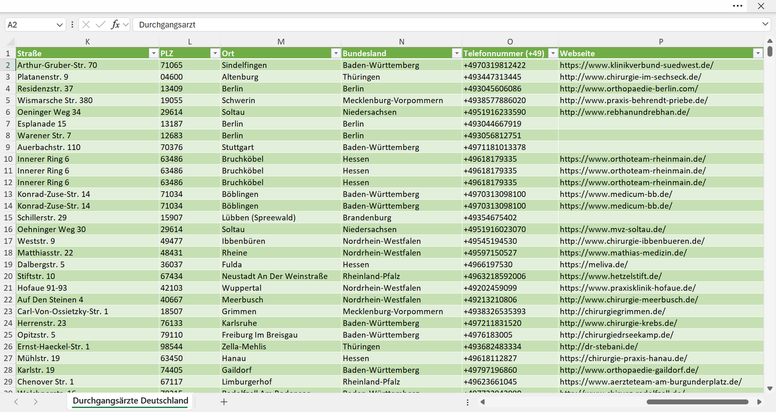Image resolution: width=776 pixels, height=412 pixels.
Task: Expand the formula bar chevron
Action: [x=765, y=25]
